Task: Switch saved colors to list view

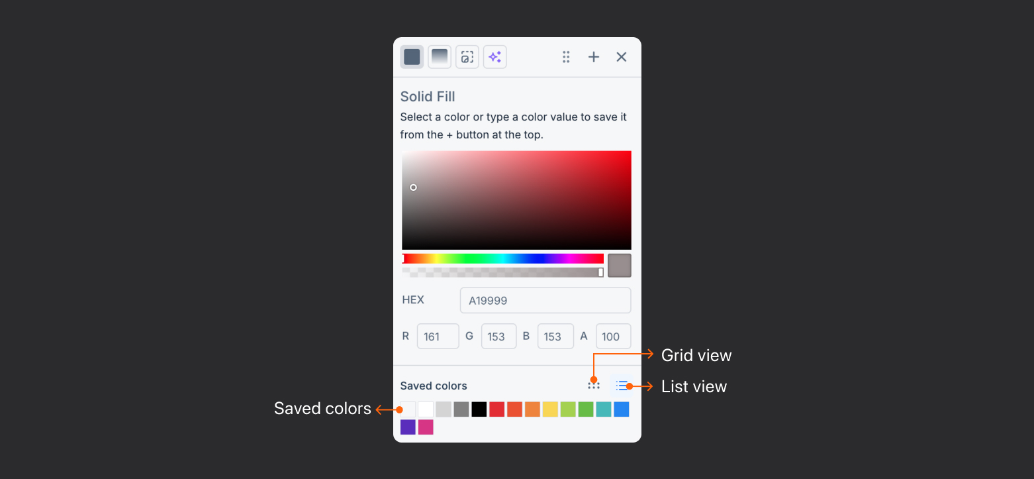Action: pos(622,386)
